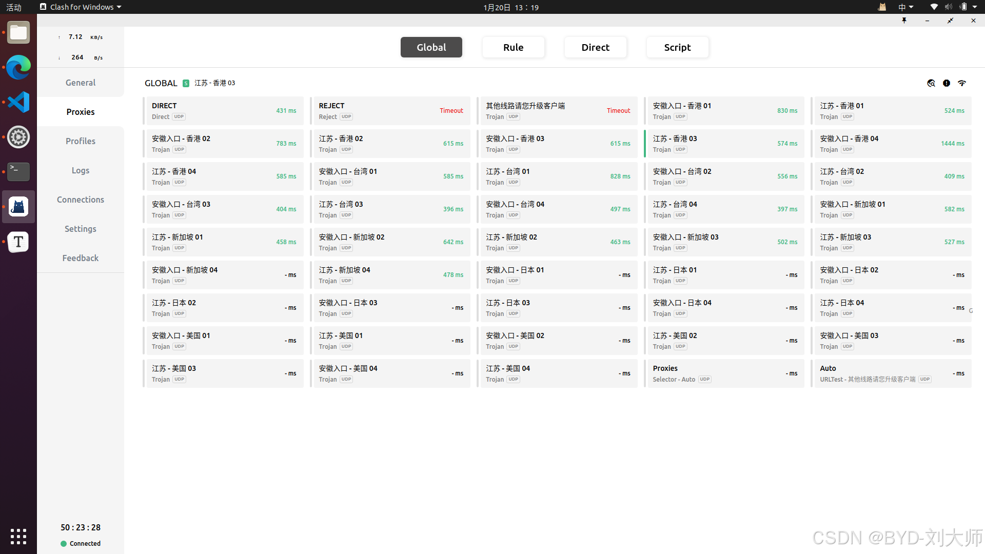Screen dimensions: 985x554
Task: Switch proxy mode to Script
Action: [x=677, y=47]
